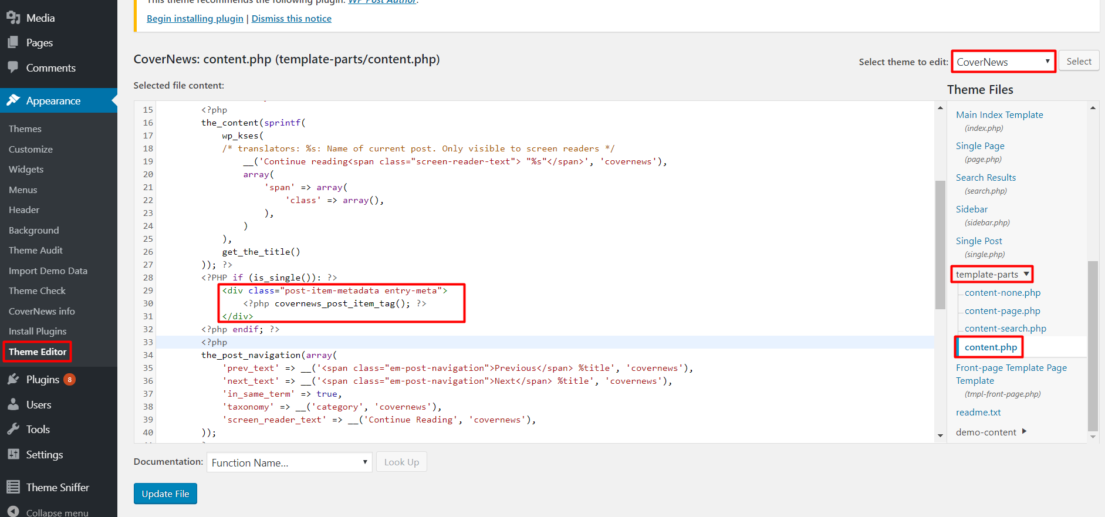This screenshot has width=1105, height=517.
Task: Open Search Results file link
Action: coord(986,178)
